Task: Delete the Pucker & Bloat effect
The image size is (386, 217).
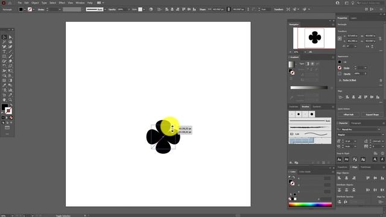Action: click(381, 80)
